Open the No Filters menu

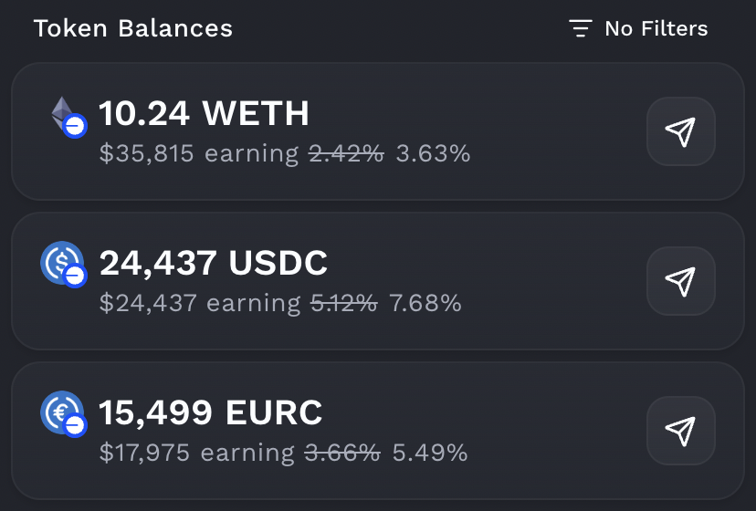[656, 28]
